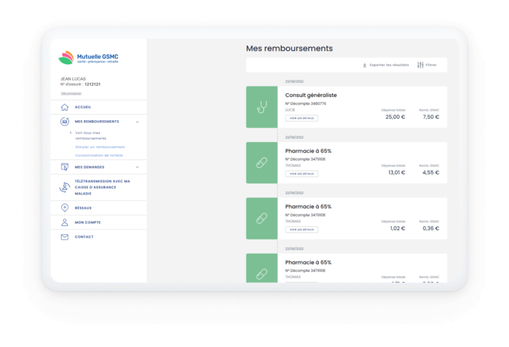
Task: Open the Filtrer sliders control
Action: coord(427,65)
